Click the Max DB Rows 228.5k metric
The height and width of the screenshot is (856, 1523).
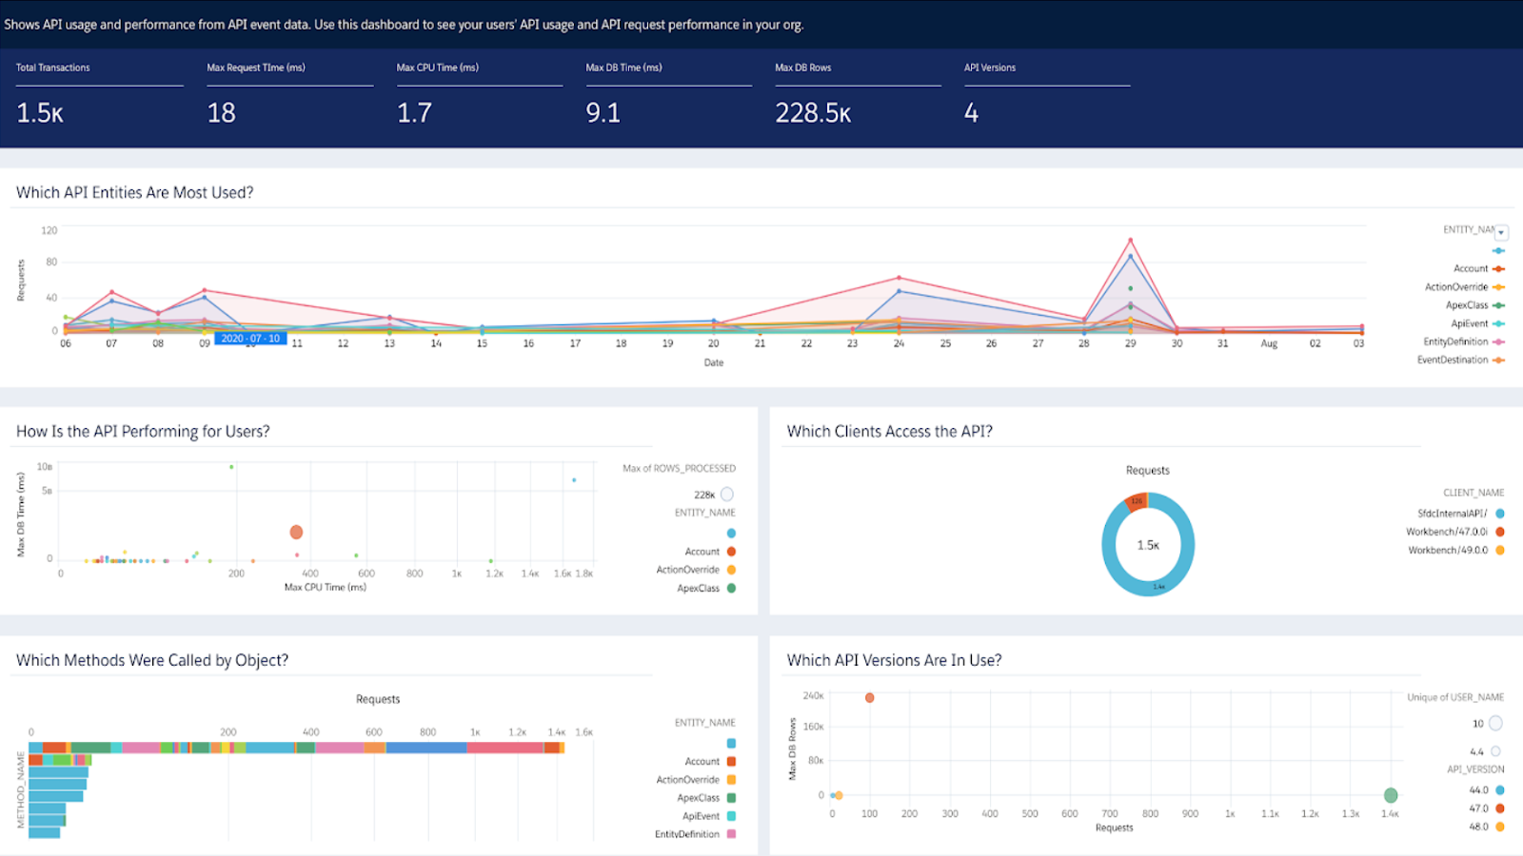click(813, 113)
